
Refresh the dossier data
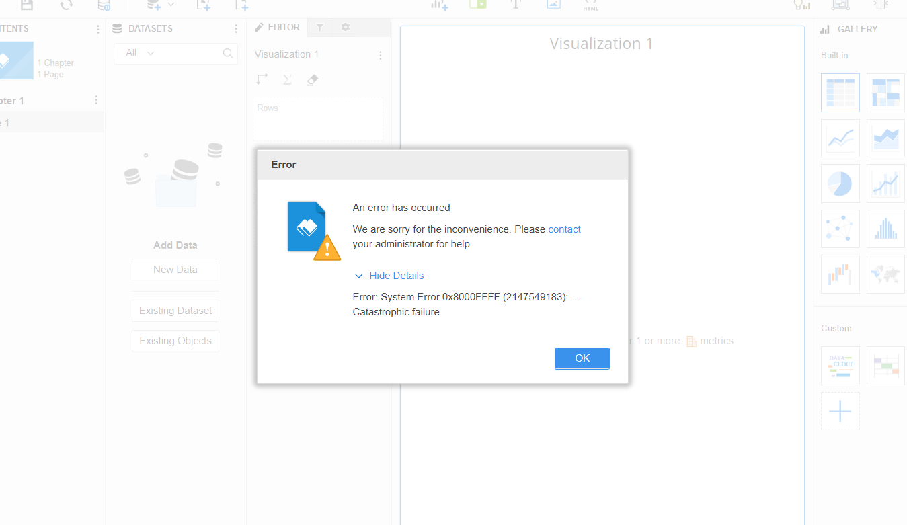65,5
